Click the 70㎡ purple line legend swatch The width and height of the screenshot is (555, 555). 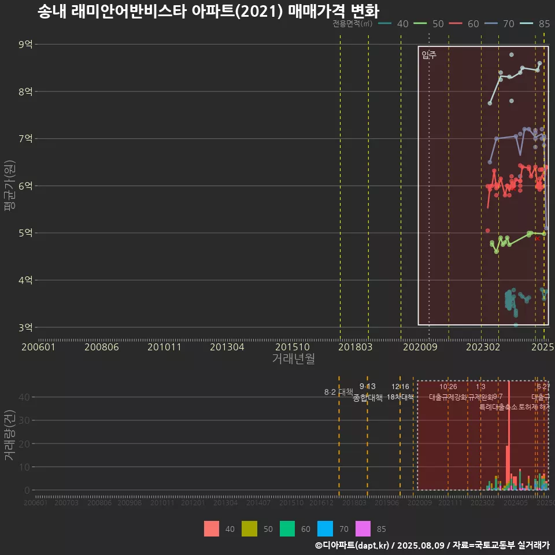point(491,24)
